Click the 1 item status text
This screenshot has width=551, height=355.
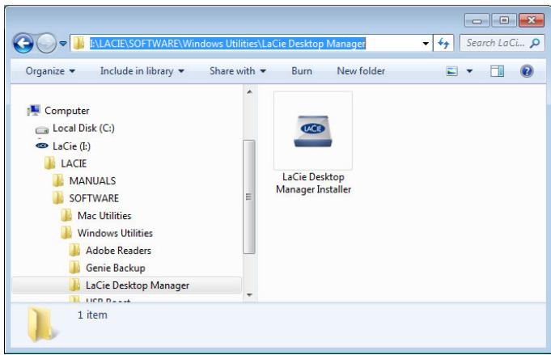[92, 315]
